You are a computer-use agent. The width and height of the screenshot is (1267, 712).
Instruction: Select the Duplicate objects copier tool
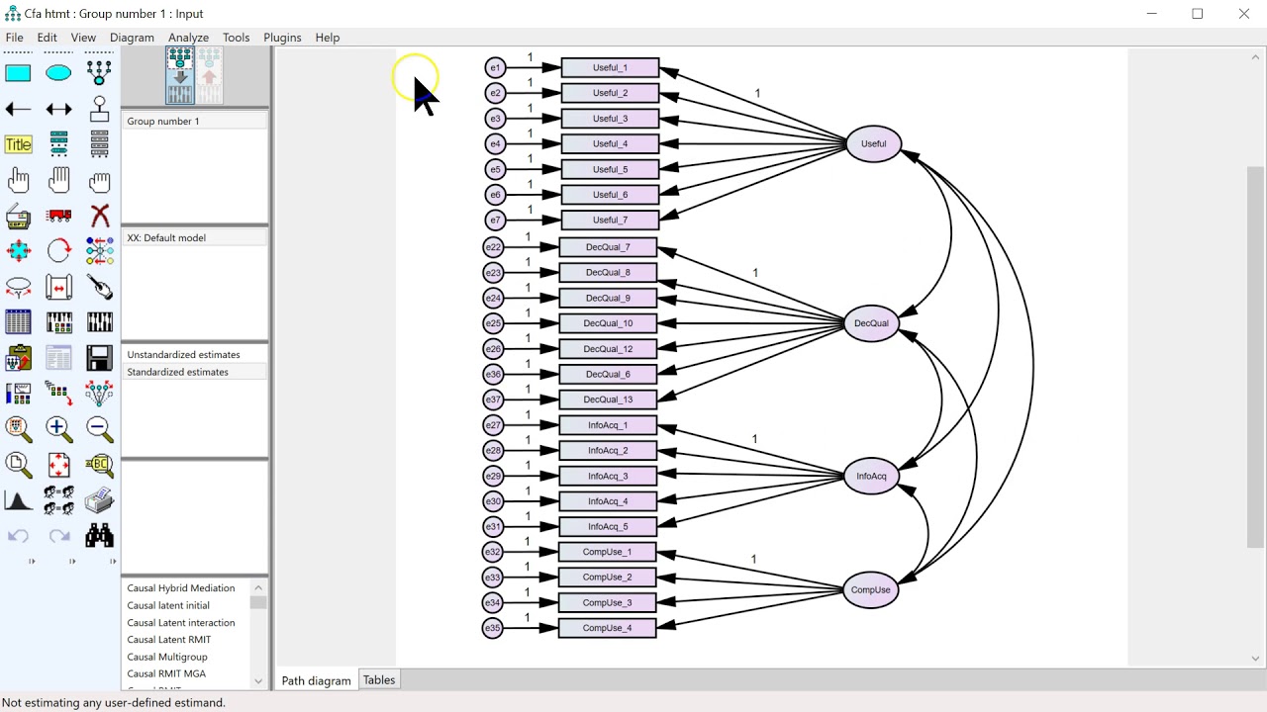(x=18, y=216)
